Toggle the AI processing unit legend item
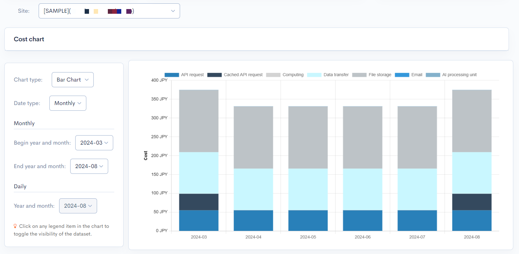 coord(451,75)
